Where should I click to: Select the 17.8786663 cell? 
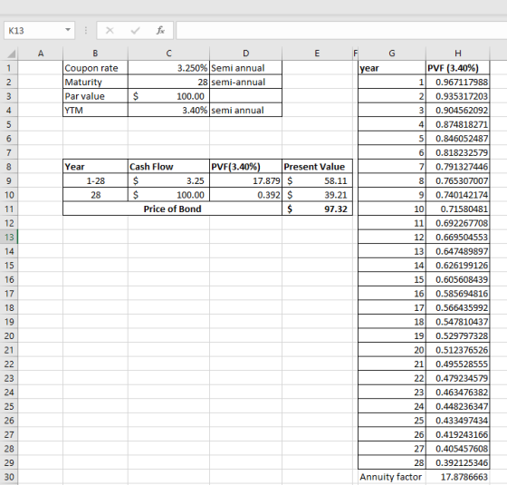[458, 477]
